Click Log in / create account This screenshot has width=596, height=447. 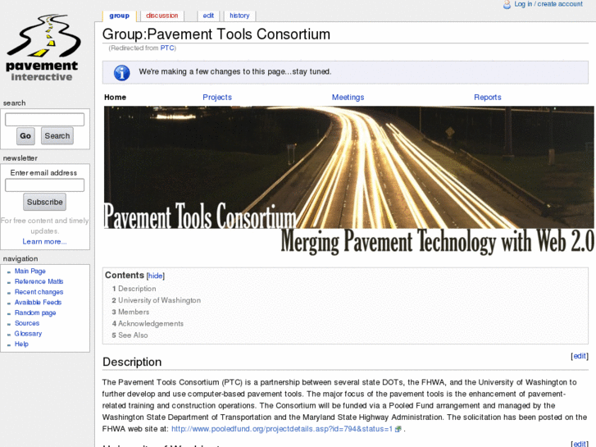[x=548, y=4]
